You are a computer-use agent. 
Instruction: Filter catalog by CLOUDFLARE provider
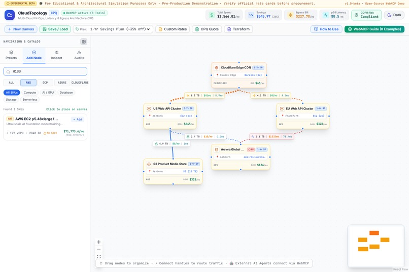tap(80, 83)
